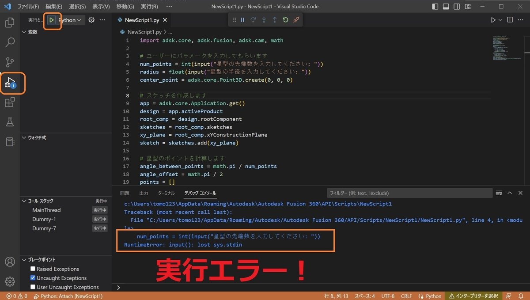The image size is (530, 300).
Task: Open the Explorer view in activity bar
Action: pos(10,23)
